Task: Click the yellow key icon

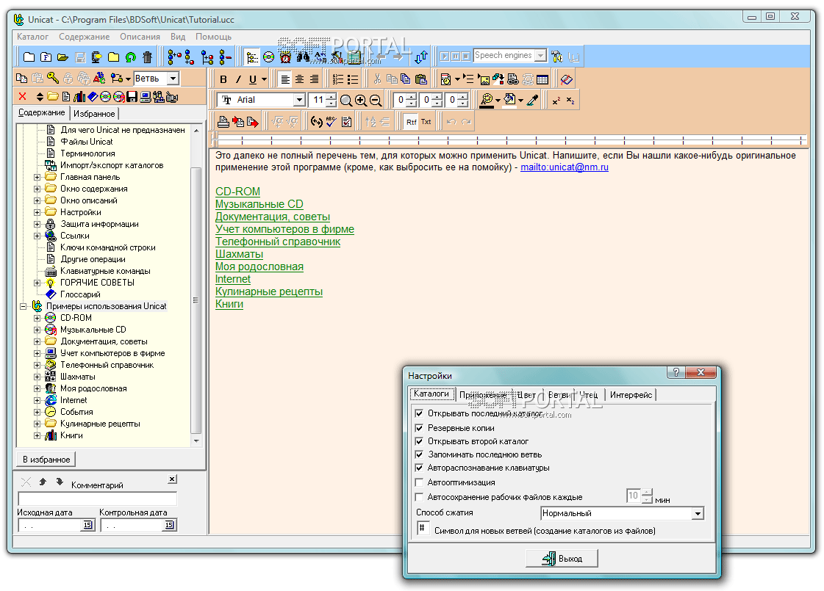Action: (x=52, y=79)
